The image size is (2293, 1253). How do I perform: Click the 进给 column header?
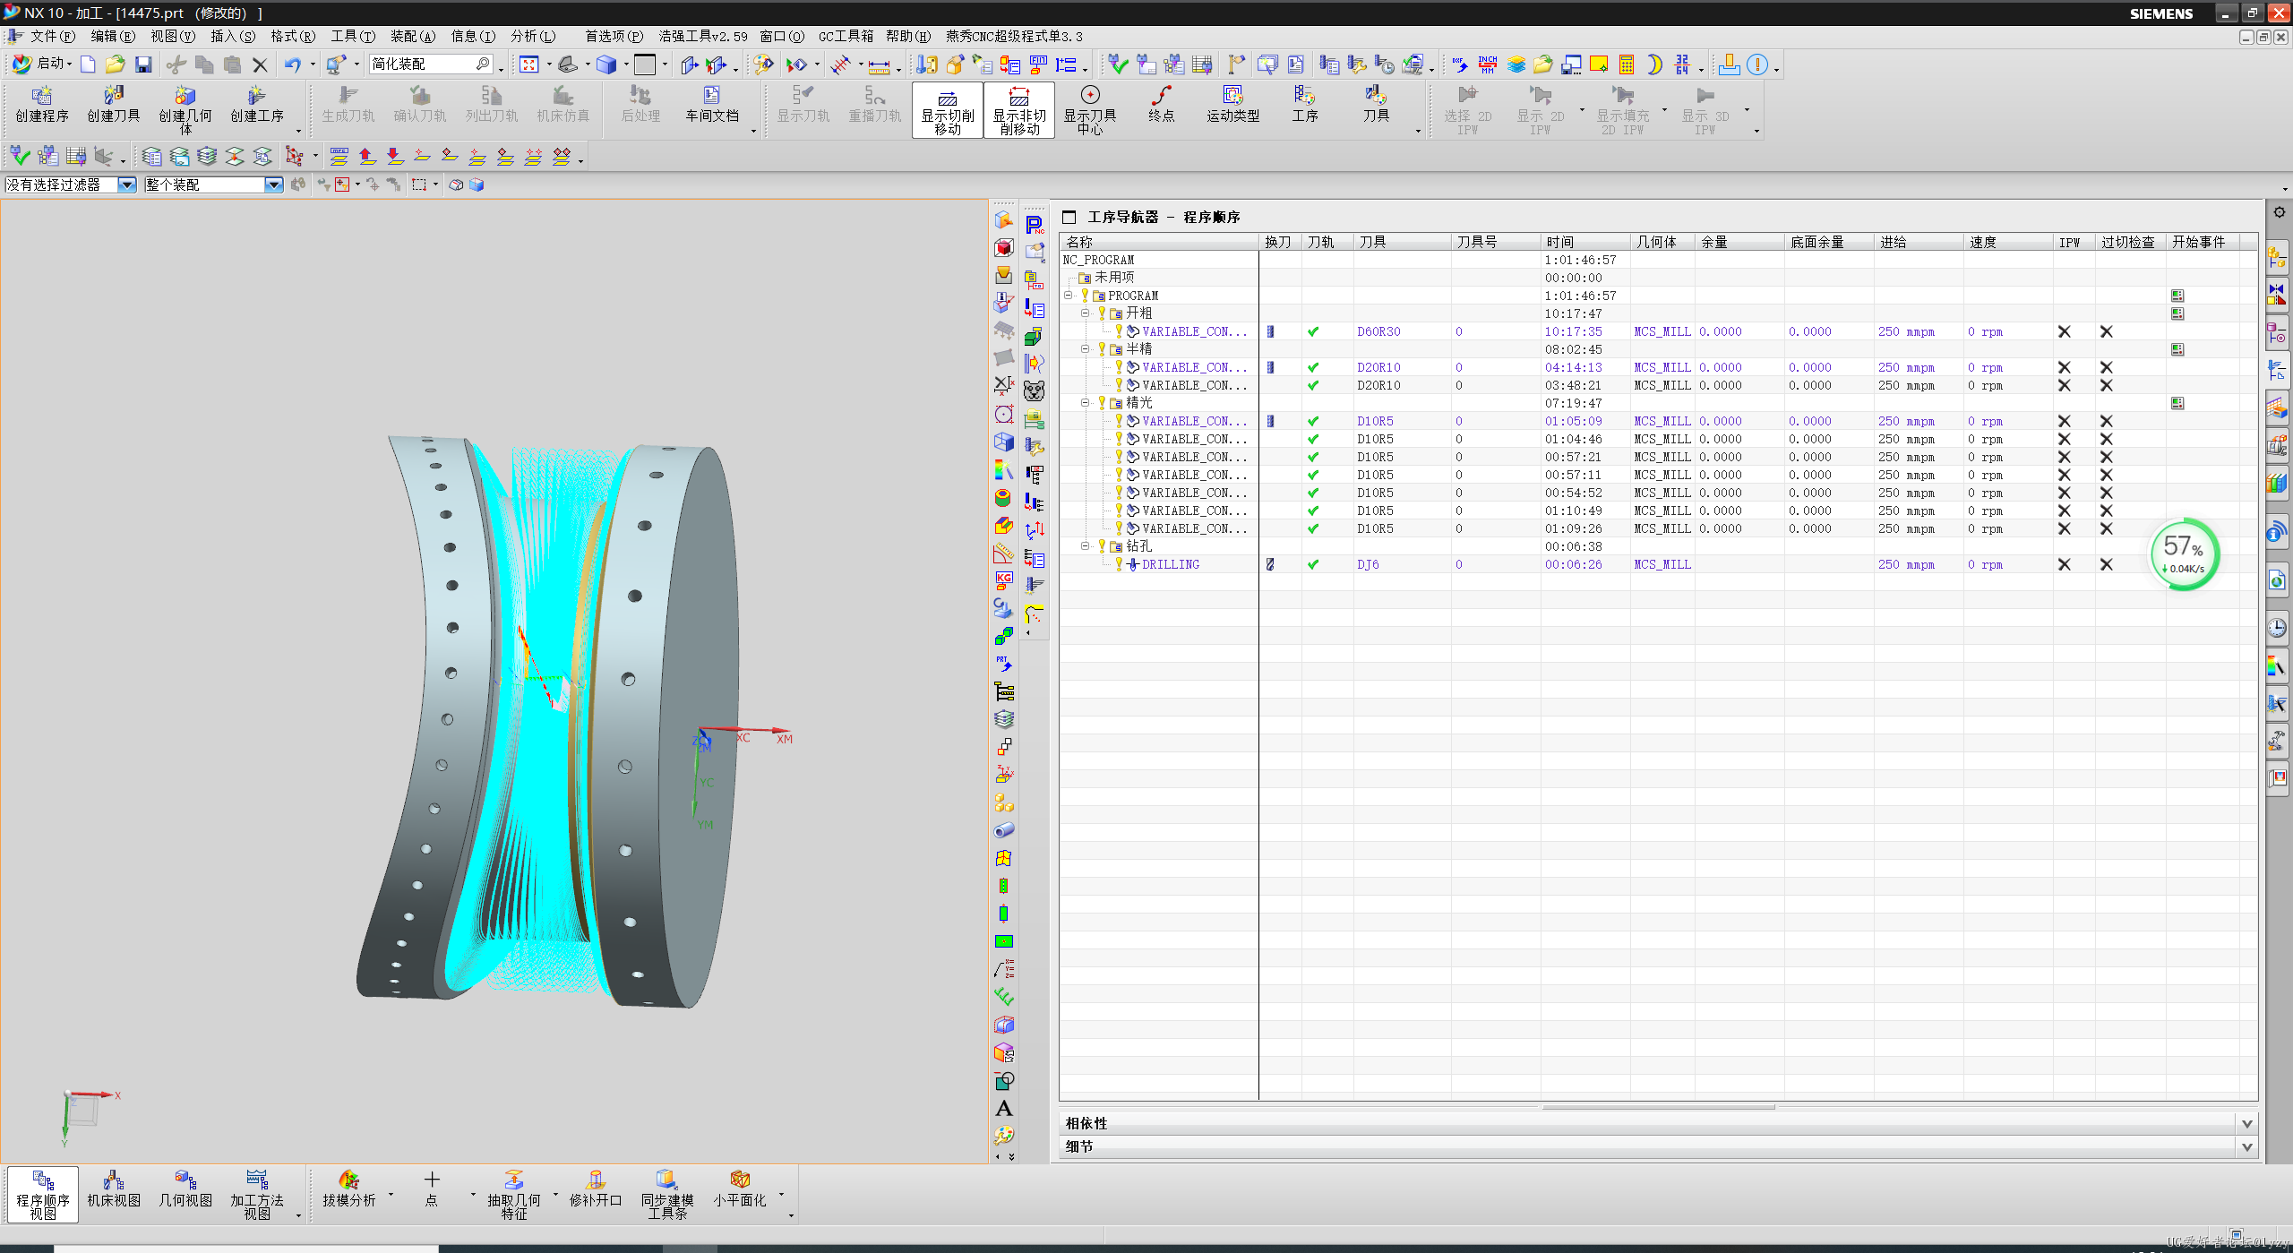[x=1919, y=242]
